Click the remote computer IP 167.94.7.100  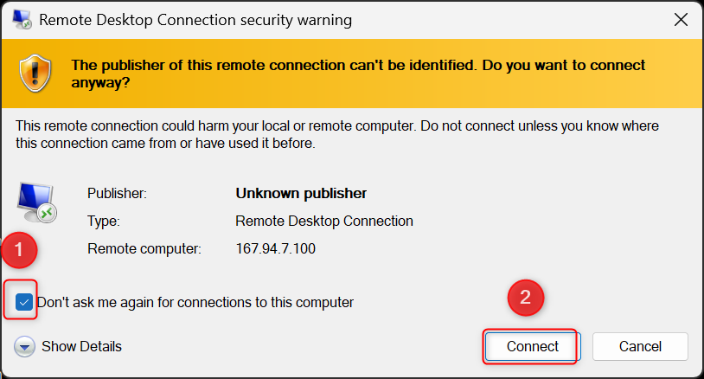point(276,248)
